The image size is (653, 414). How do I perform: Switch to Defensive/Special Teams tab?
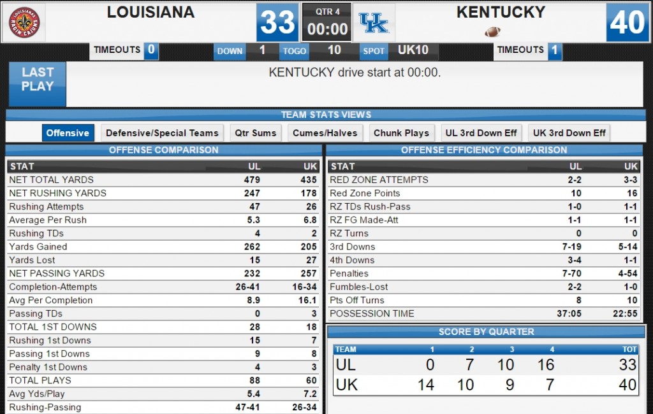click(162, 133)
